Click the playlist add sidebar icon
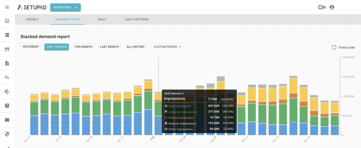The image size is (361, 148). click(7, 77)
